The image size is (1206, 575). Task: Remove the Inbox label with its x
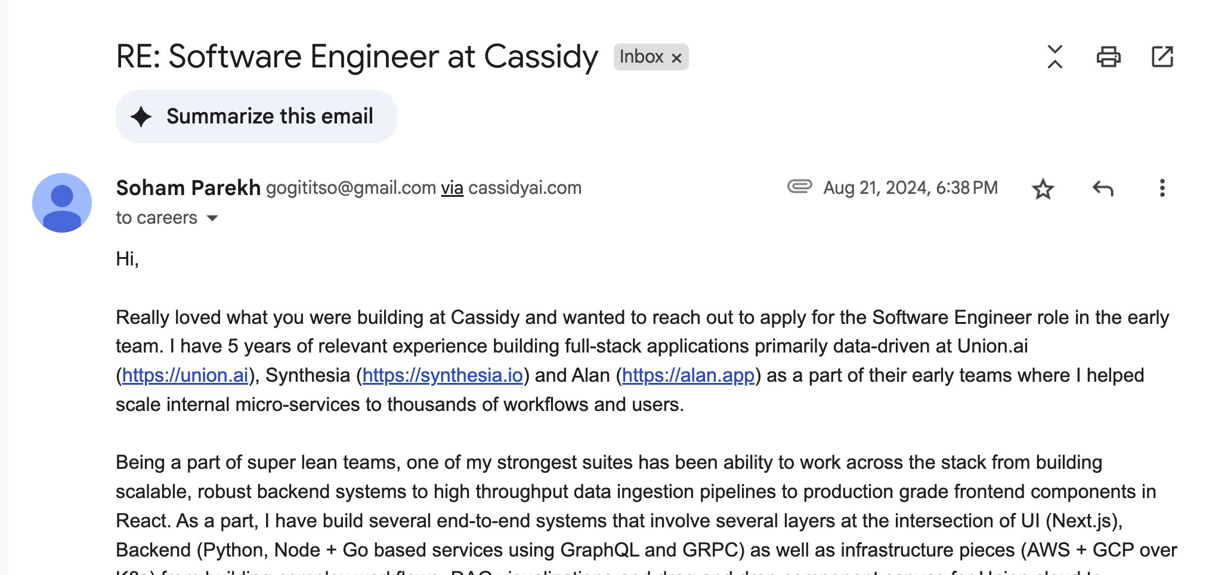coord(676,58)
